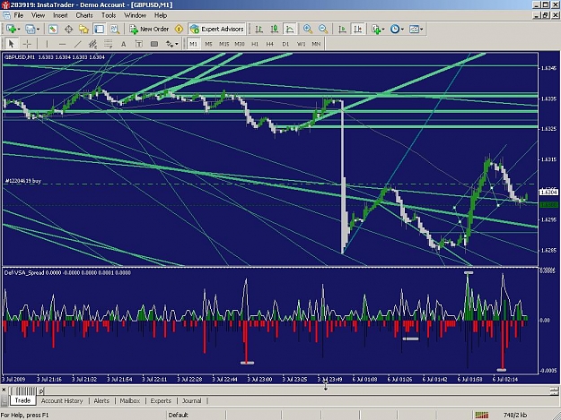Open the Window menu
The image size is (561, 420).
click(x=135, y=15)
